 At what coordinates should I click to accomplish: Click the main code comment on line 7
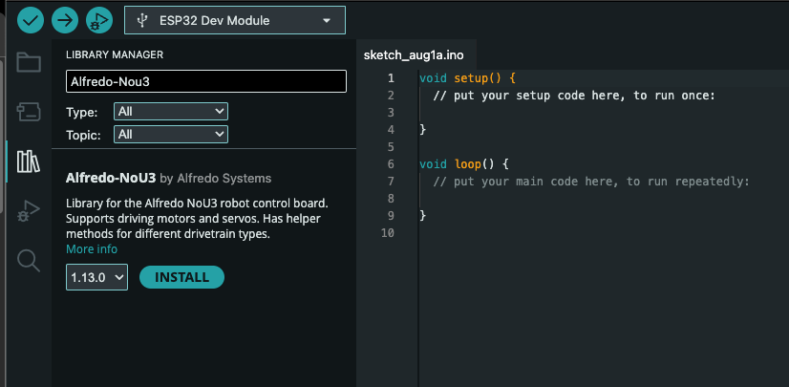coord(591,182)
